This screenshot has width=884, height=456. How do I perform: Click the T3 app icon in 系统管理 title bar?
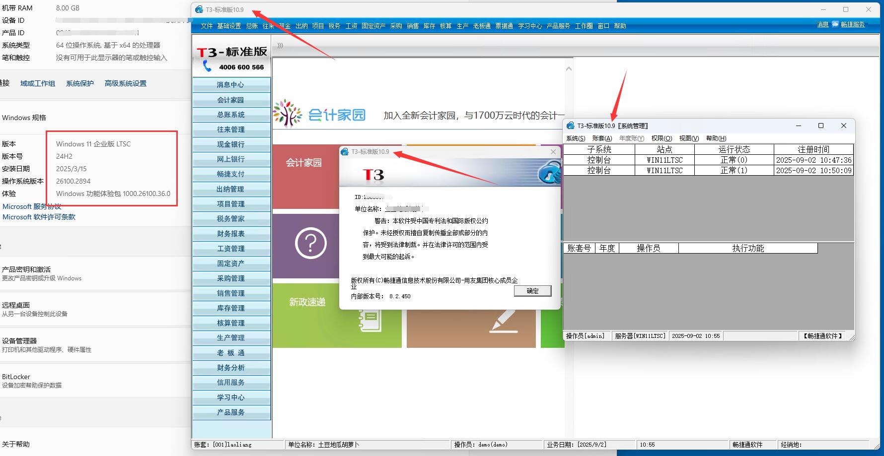[x=571, y=126]
